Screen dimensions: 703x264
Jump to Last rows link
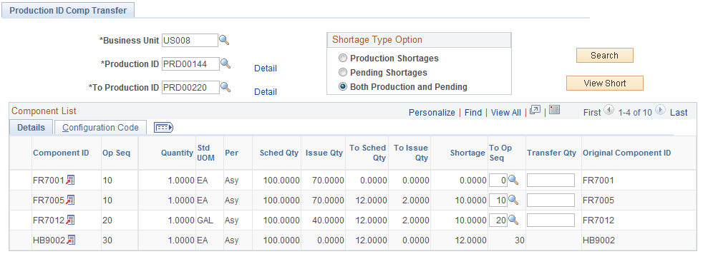pos(679,113)
